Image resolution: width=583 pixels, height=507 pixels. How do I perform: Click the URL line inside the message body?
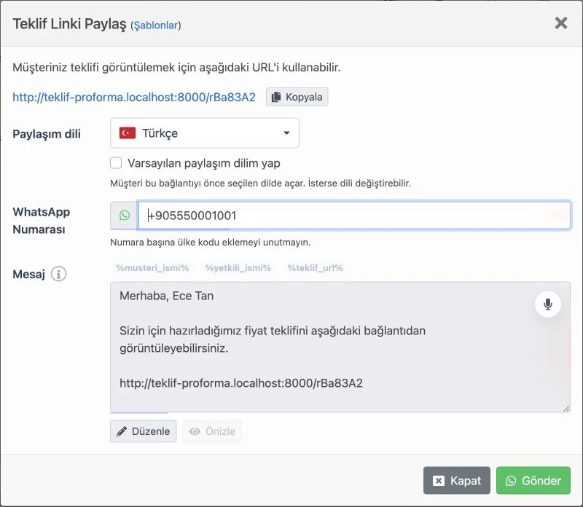pos(241,383)
